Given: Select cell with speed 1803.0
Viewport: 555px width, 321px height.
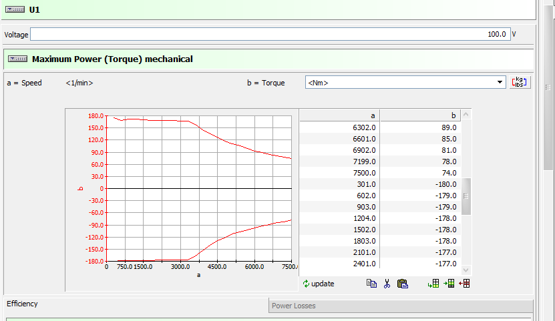Looking at the screenshot, I should [x=340, y=241].
